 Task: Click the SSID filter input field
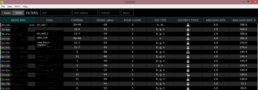click(56, 13)
